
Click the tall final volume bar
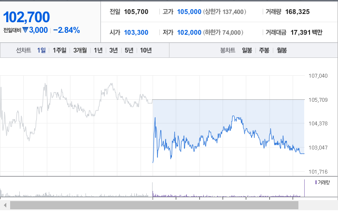[x=304, y=188]
